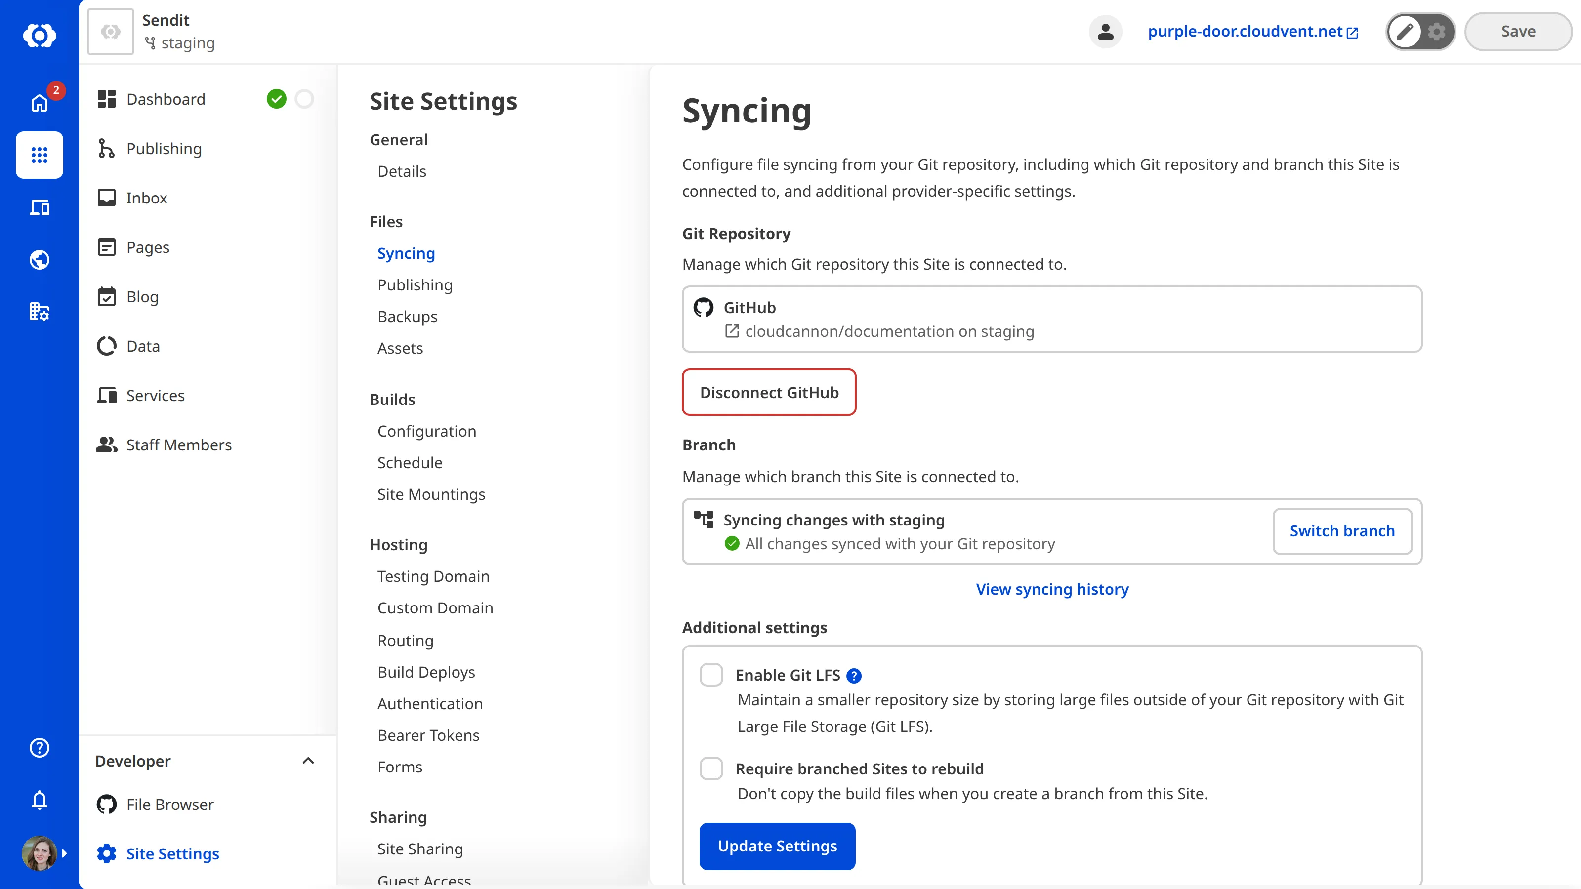Open Details under General settings
This screenshot has height=889, width=1581.
[x=401, y=171]
